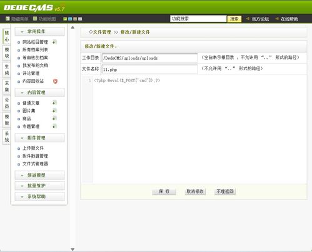
Task: Select the green skin swatch
Action: click(x=65, y=19)
